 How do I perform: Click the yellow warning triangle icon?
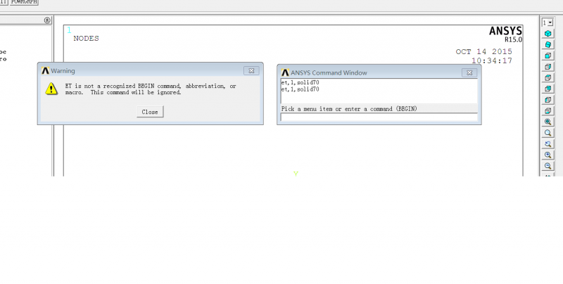(51, 89)
